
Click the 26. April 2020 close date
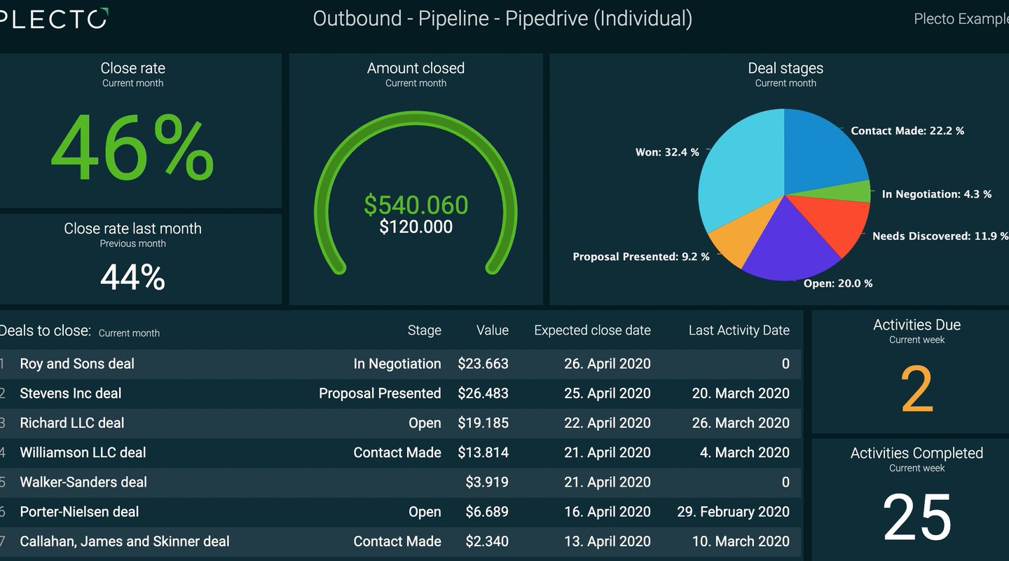(608, 364)
